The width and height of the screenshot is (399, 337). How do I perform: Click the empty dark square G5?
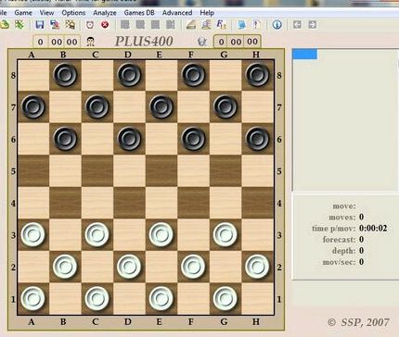click(x=225, y=170)
